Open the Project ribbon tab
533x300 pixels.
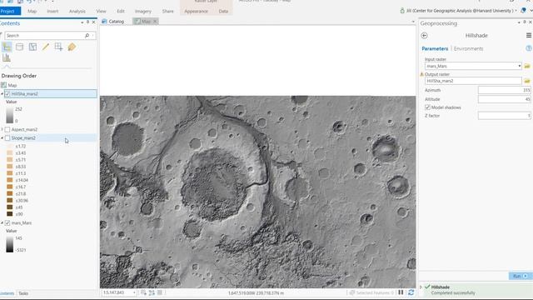tap(7, 11)
